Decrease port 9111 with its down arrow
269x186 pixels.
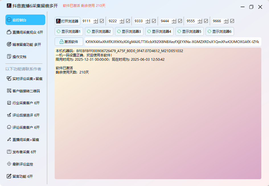[x=96, y=22]
